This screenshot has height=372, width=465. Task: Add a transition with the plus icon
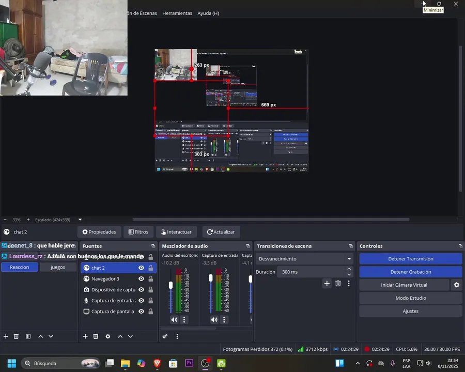[327, 283]
